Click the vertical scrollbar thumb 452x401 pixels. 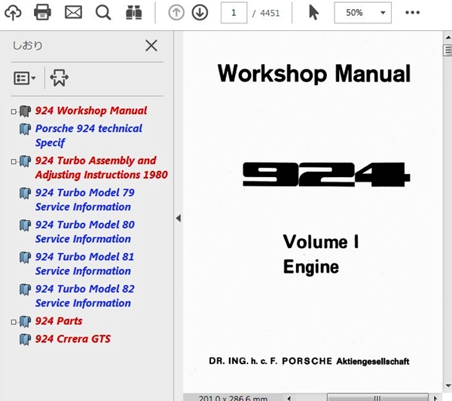(x=448, y=51)
